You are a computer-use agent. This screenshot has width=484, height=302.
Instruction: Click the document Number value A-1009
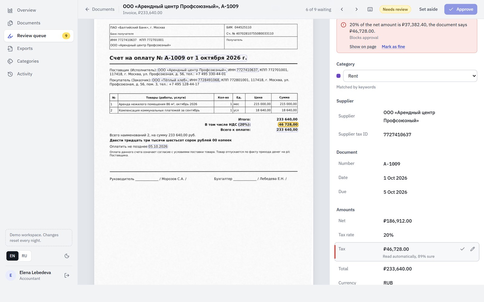(x=392, y=164)
